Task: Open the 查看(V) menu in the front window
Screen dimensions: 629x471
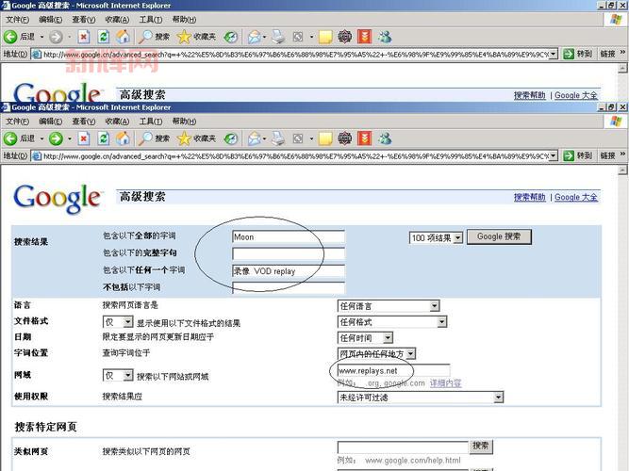Action: click(x=83, y=122)
